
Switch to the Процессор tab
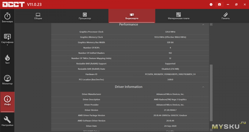pos(85,16)
